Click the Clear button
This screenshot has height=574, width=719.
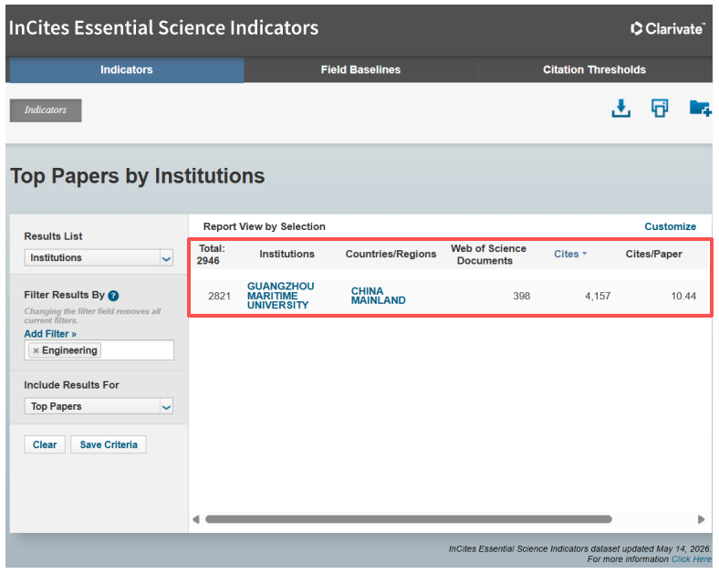tap(45, 444)
